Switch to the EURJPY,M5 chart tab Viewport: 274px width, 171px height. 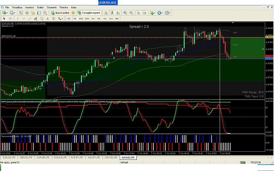77,157
